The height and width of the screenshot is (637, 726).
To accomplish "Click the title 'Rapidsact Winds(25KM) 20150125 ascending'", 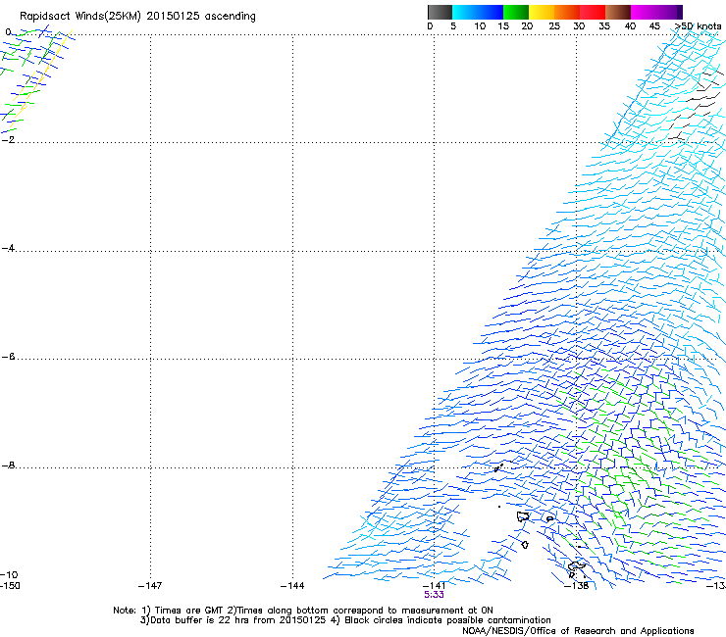I will pos(137,17).
